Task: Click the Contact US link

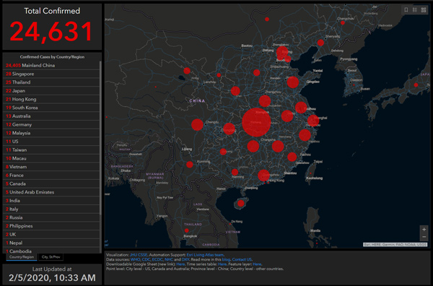Action: (242, 259)
